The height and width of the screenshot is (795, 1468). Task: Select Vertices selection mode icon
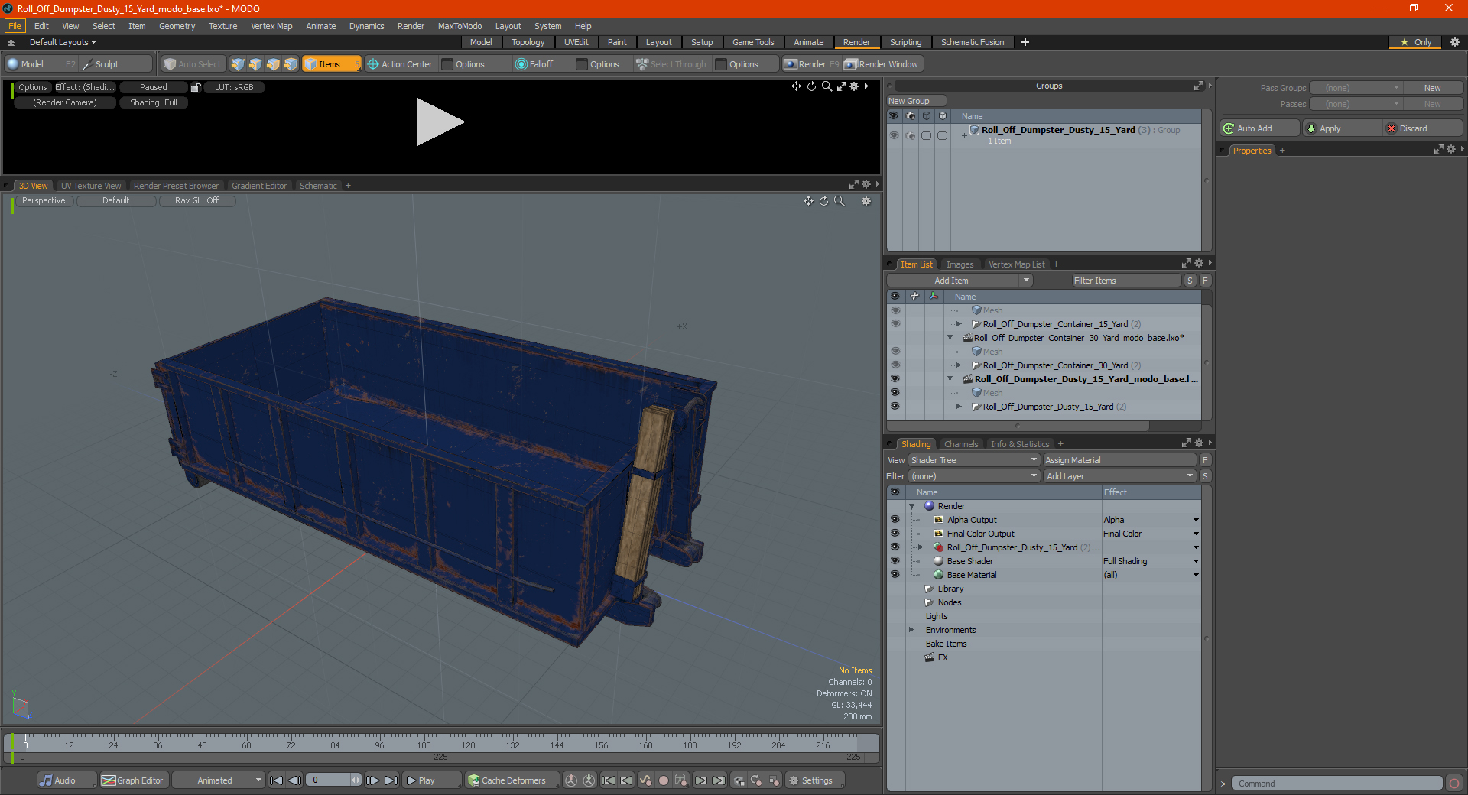(x=238, y=64)
